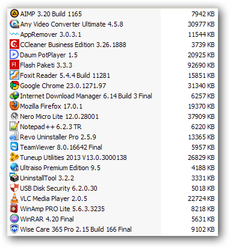Select the Daum PotPlayer play icon
230x248 pixels.
point(14,54)
